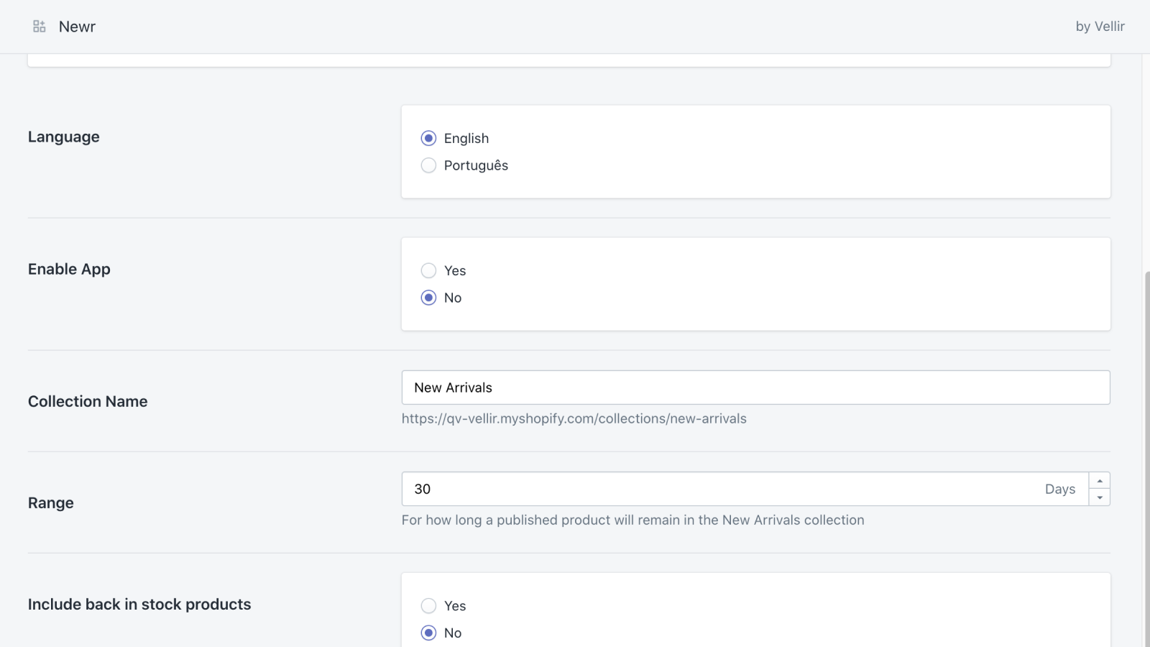Click the Language section heading
1150x647 pixels.
click(x=64, y=137)
